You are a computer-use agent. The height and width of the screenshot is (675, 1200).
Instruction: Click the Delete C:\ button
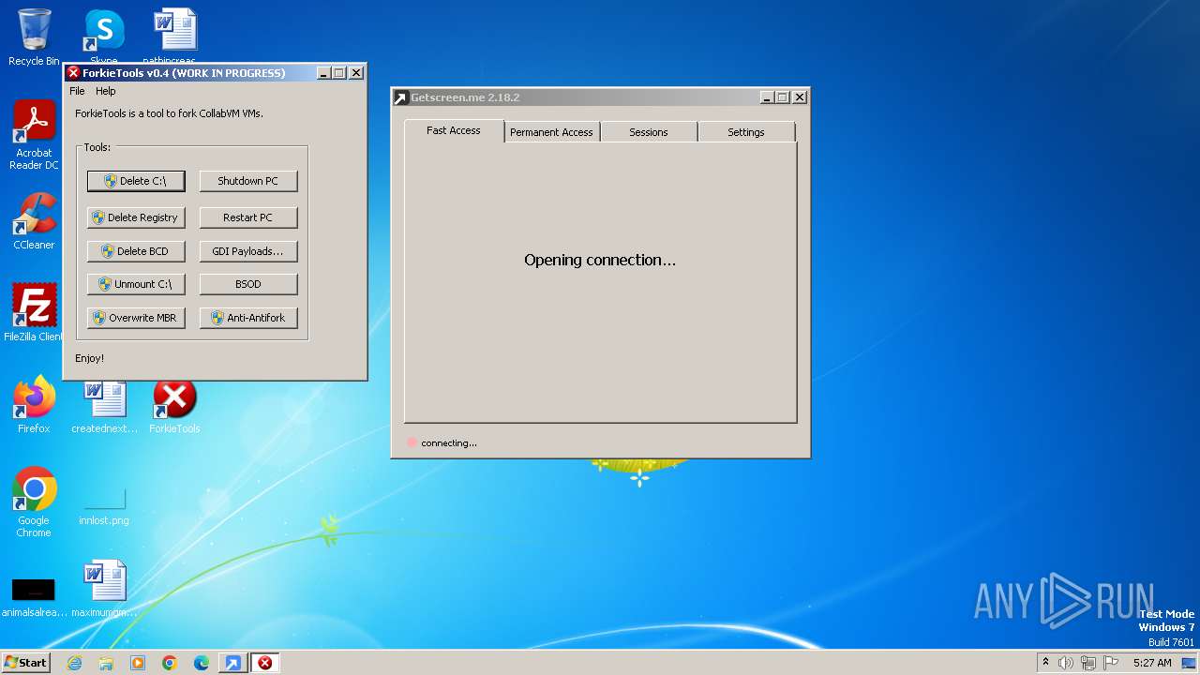point(136,181)
